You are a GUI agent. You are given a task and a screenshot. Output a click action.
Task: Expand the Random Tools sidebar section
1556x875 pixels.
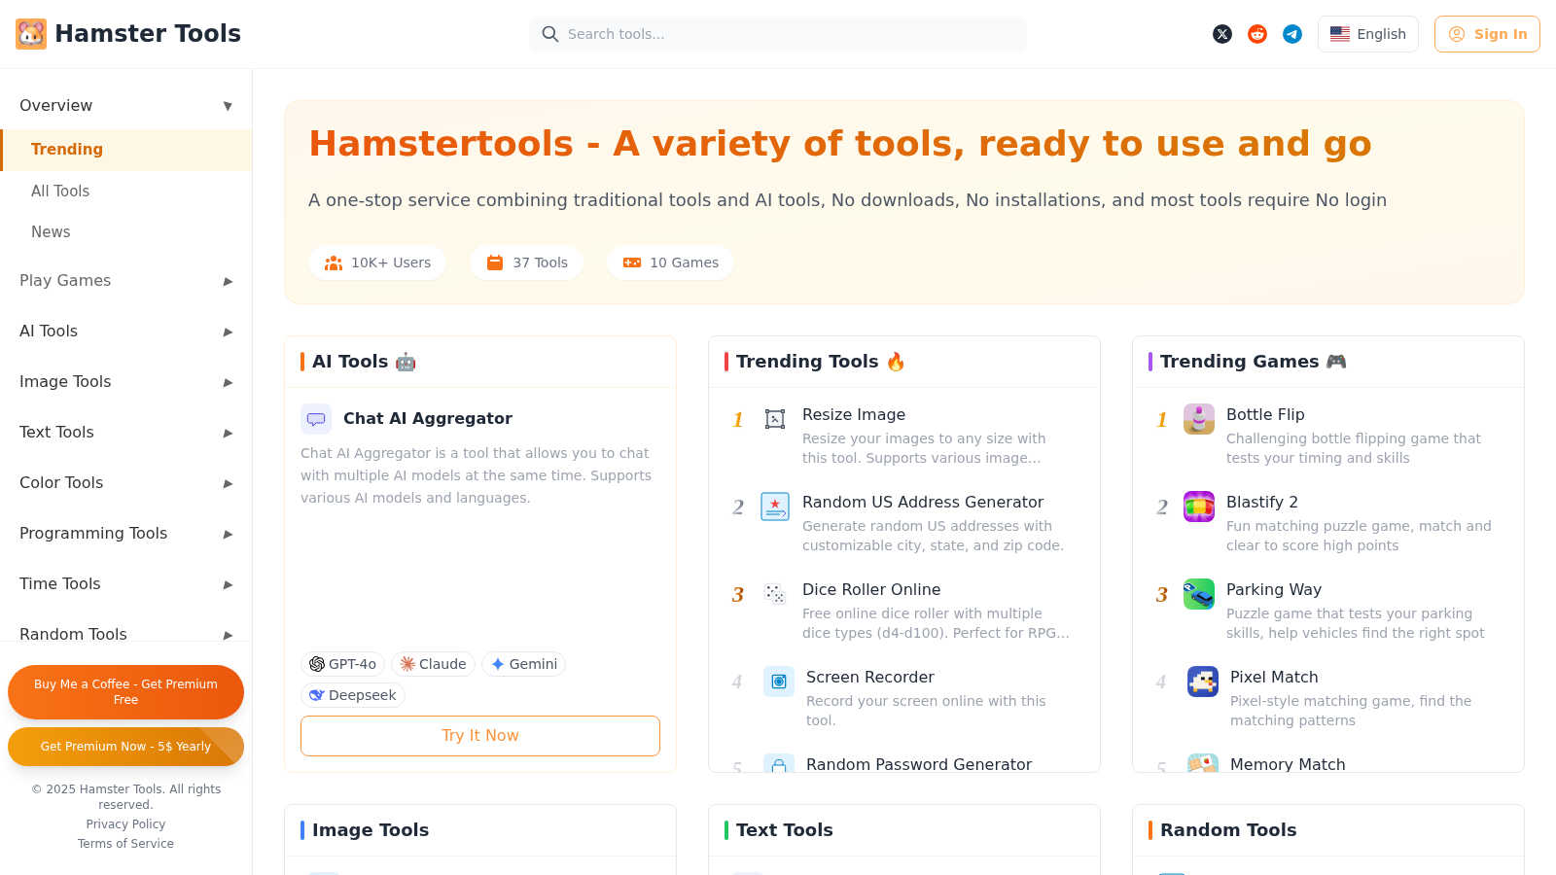tap(126, 628)
